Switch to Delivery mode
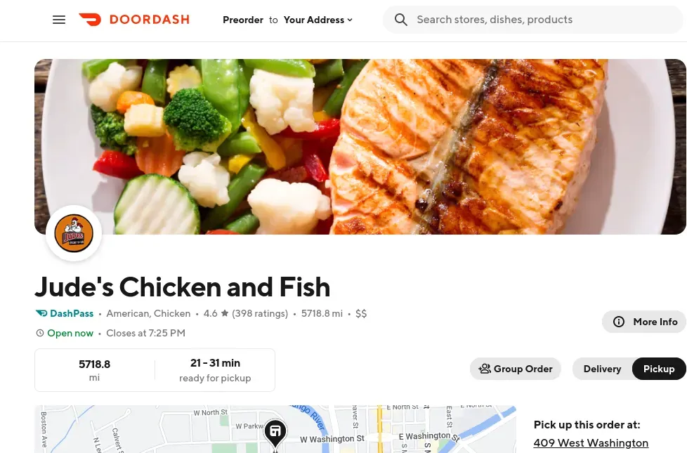Viewport: 687px width, 453px height. [x=602, y=369]
